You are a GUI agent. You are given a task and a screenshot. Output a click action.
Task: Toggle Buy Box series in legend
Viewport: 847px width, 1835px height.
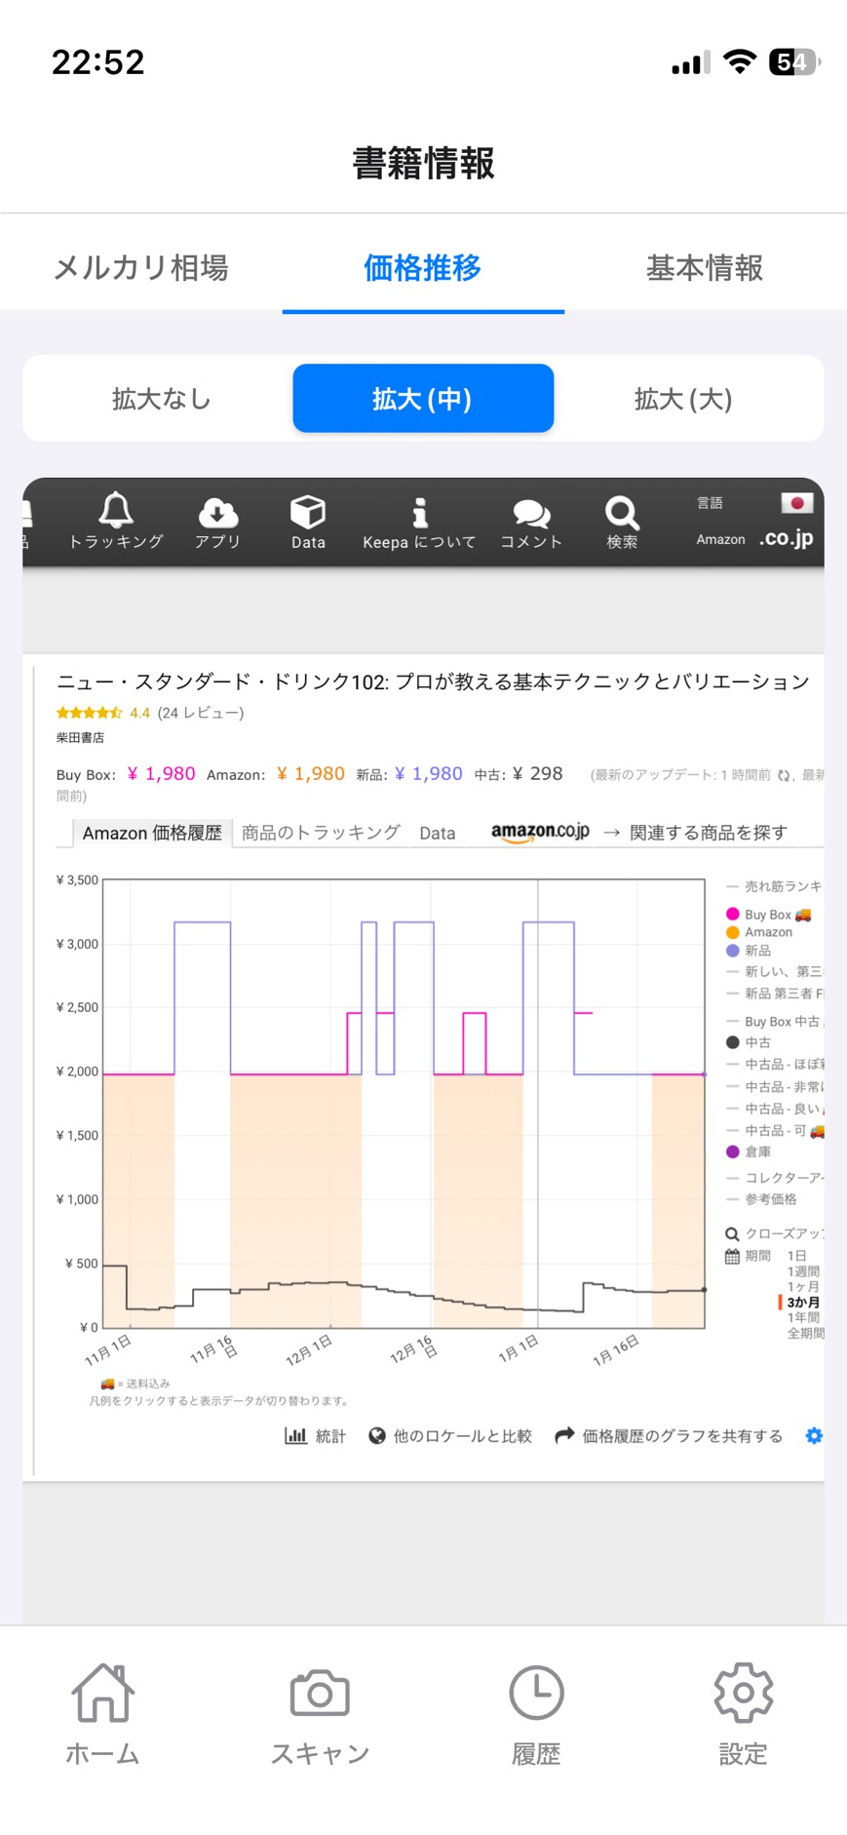[x=769, y=915]
